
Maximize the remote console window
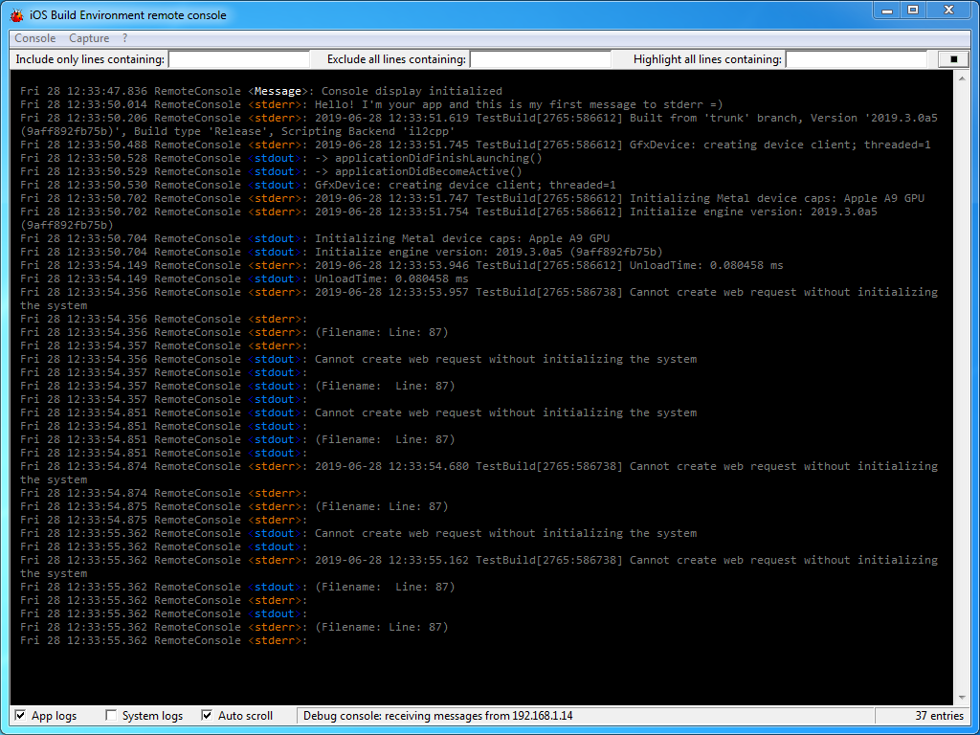[x=913, y=11]
